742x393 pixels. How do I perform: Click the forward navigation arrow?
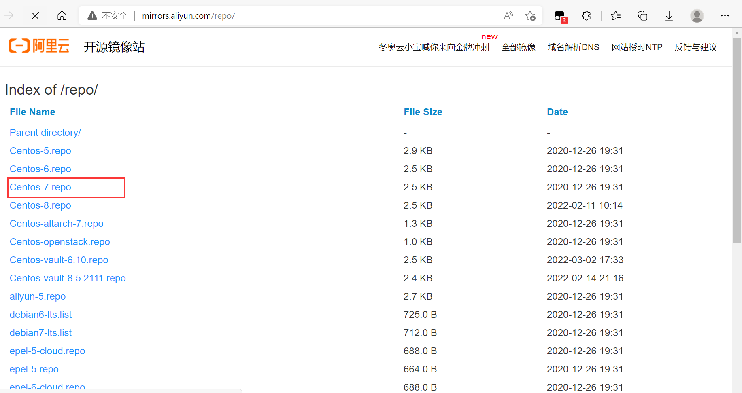[9, 16]
